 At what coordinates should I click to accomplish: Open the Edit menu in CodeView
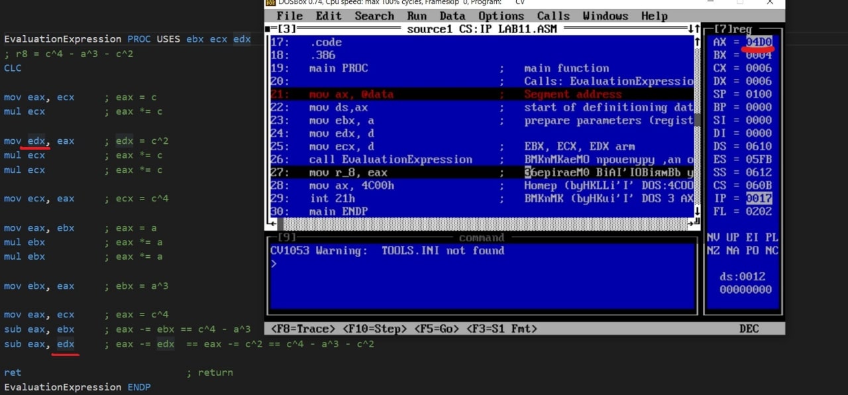point(329,16)
